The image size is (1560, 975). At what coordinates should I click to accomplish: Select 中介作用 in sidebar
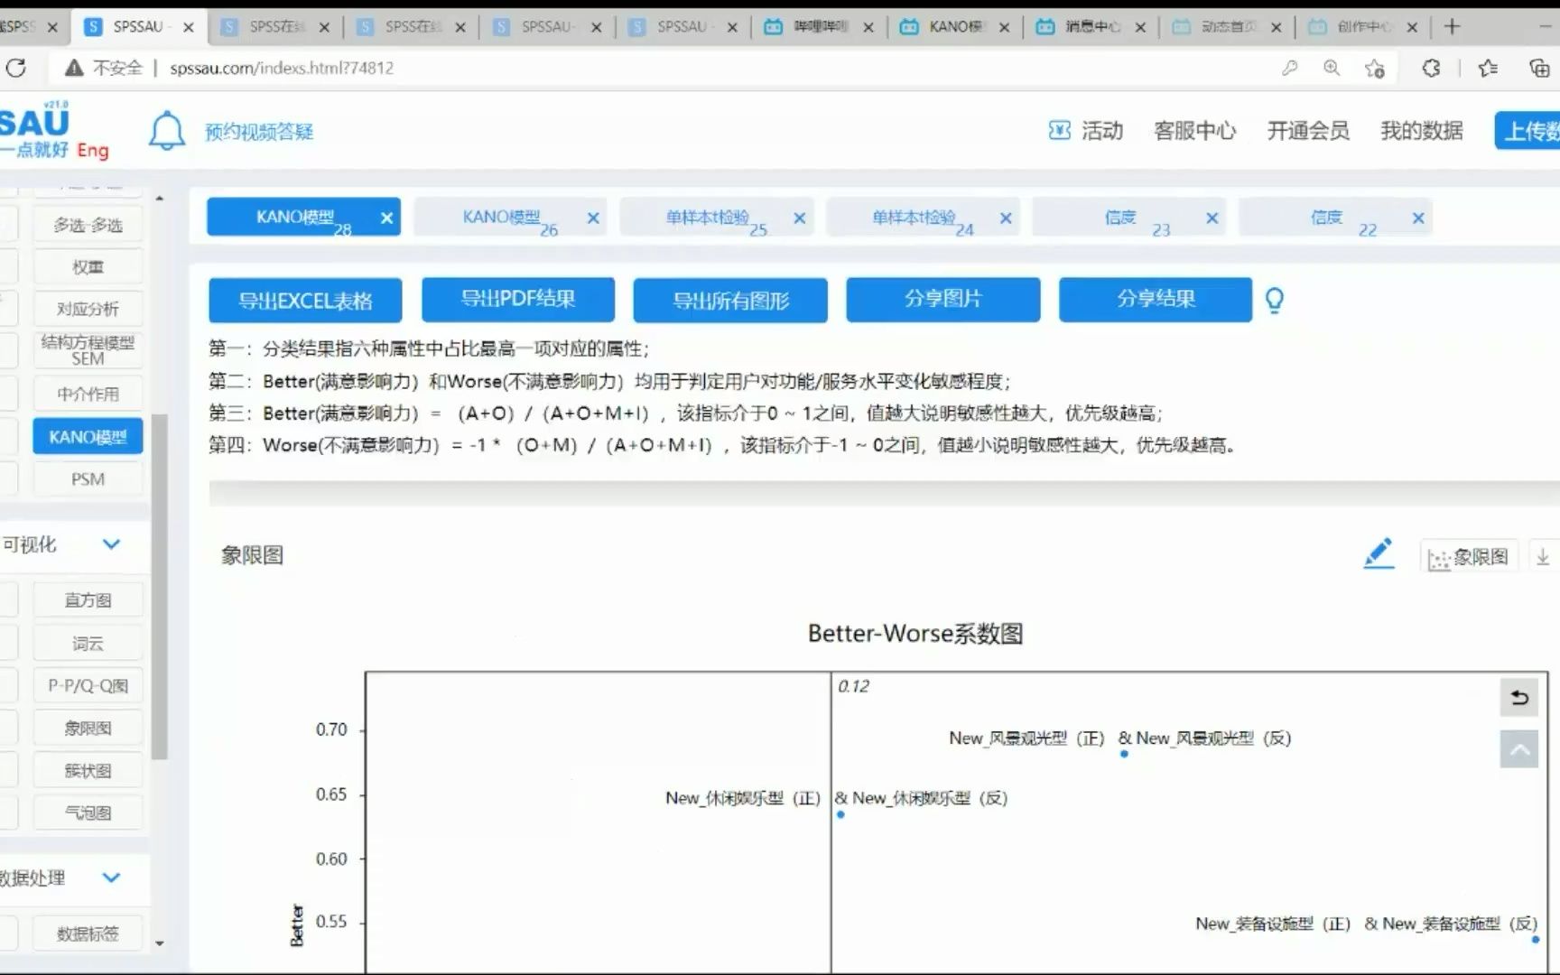(88, 395)
